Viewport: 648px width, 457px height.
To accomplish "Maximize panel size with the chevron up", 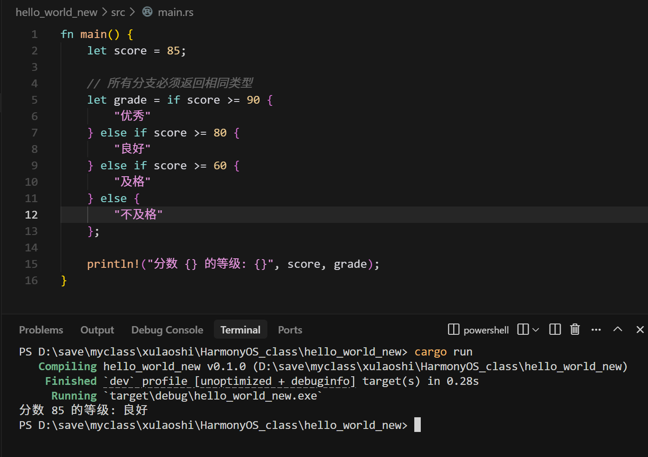I will [618, 329].
